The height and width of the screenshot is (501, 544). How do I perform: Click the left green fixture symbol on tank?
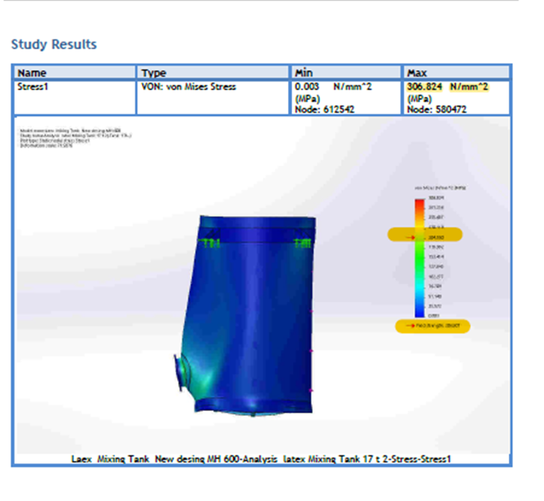(212, 243)
